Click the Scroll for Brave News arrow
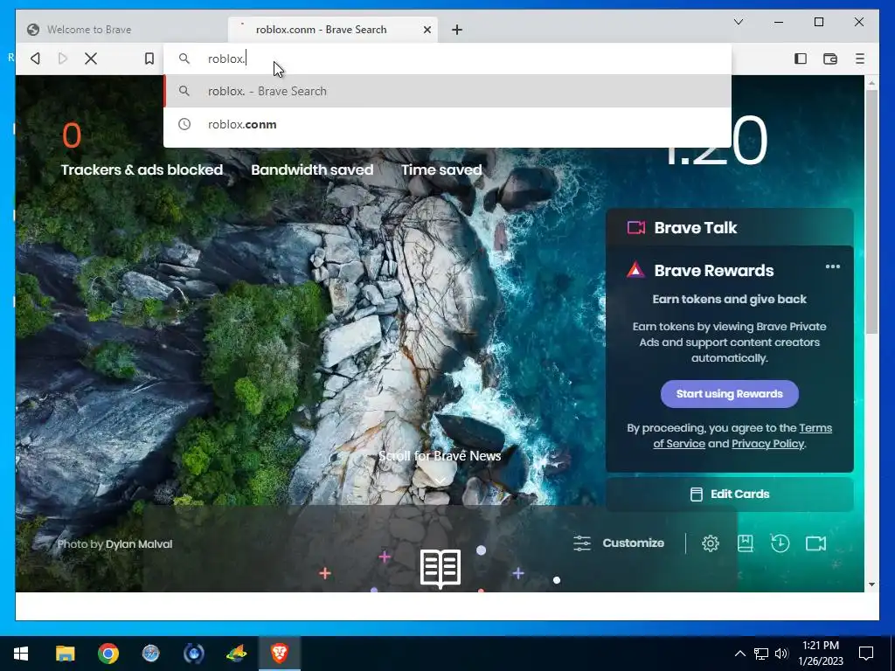 (440, 481)
